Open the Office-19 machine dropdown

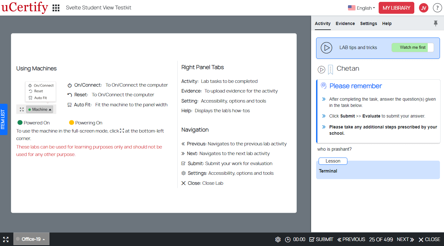31,239
